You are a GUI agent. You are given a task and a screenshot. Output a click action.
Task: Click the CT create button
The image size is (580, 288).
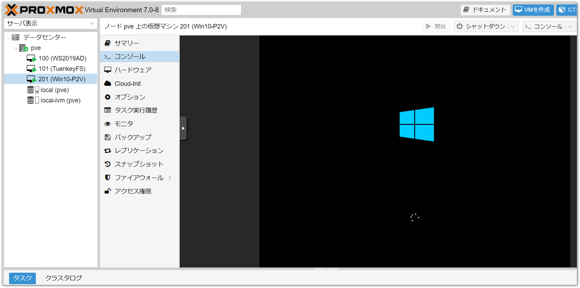[x=567, y=10]
